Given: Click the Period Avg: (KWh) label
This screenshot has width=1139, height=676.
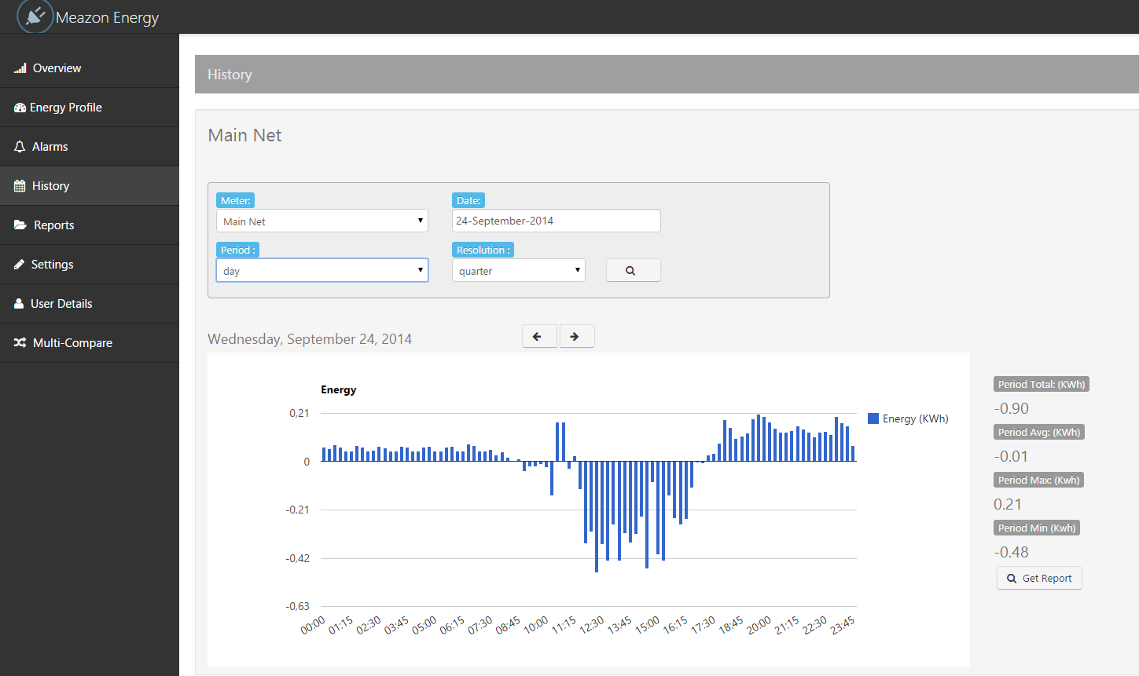Looking at the screenshot, I should point(1039,432).
